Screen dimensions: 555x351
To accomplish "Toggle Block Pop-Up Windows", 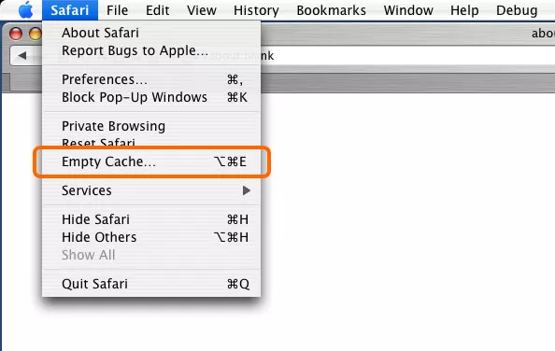I will point(151,97).
